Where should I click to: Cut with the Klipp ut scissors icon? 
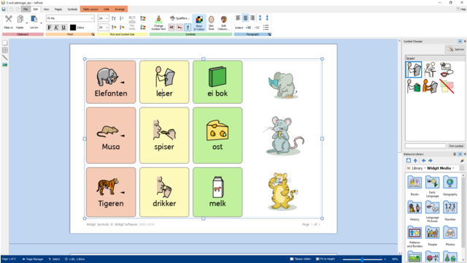[8, 22]
